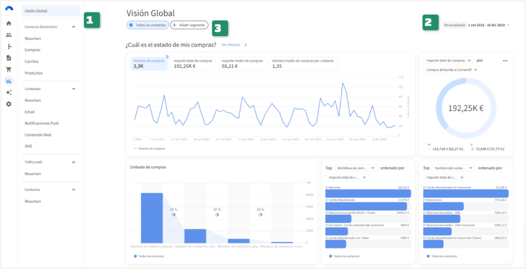Image resolution: width=526 pixels, height=269 pixels.
Task: Collapse the Contactos section
Action: 74,190
